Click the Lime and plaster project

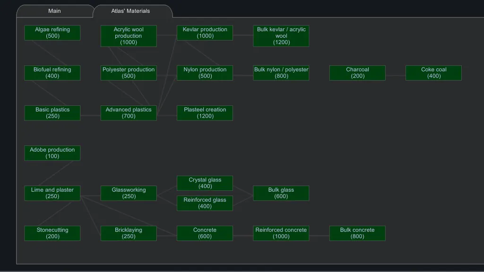point(52,193)
